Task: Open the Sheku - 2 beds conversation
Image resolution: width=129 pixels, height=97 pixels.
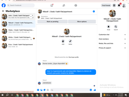Action: coord(18,31)
